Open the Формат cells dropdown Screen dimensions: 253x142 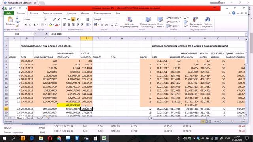click(x=173, y=26)
